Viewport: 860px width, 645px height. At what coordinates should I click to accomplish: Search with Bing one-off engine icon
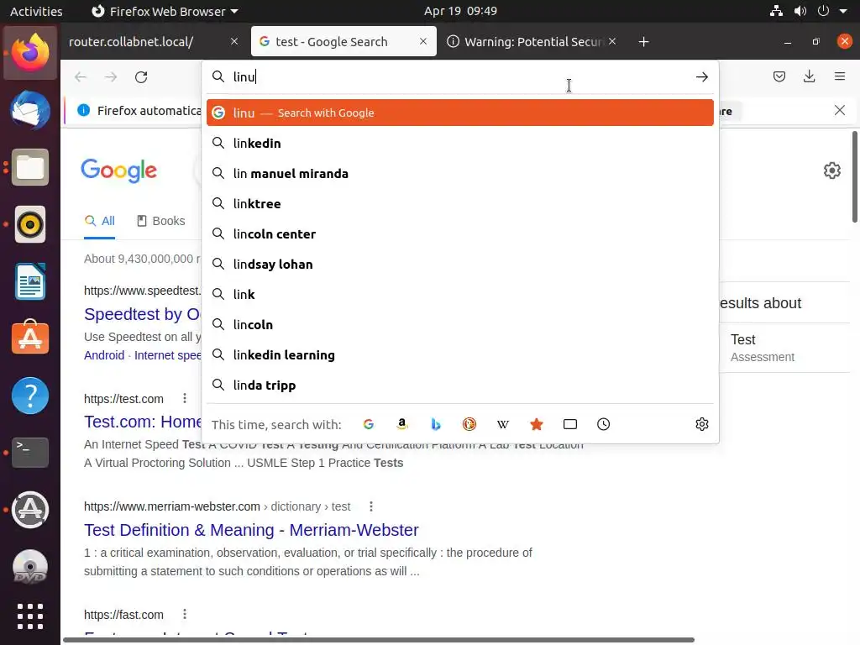tap(436, 424)
